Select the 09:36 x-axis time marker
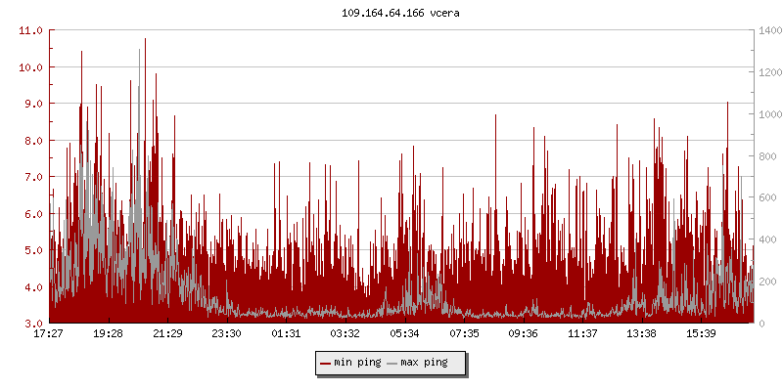The width and height of the screenshot is (783, 391). pyautogui.click(x=524, y=333)
